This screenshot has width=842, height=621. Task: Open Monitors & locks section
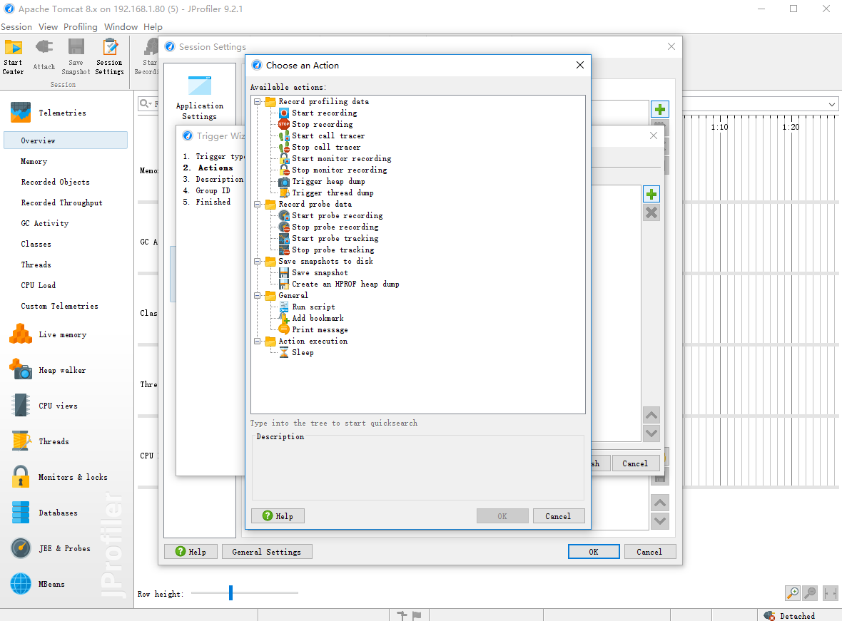(59, 477)
